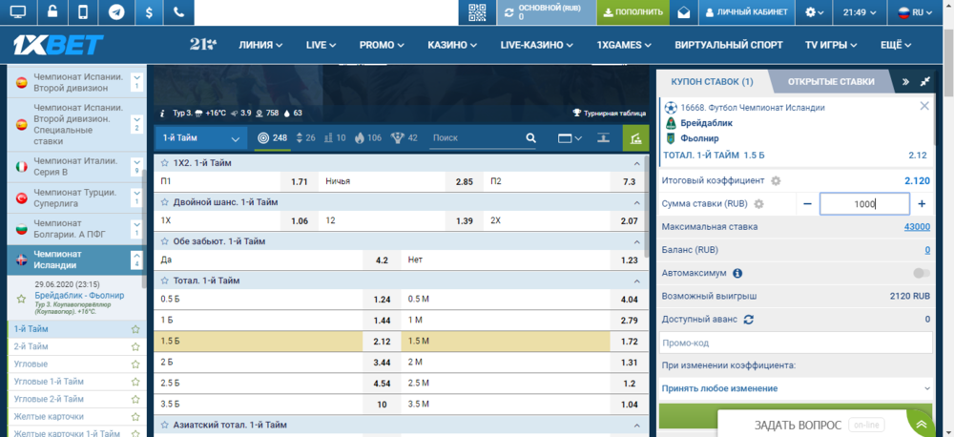Click the info icon beside Автомаксимум

[x=737, y=273]
